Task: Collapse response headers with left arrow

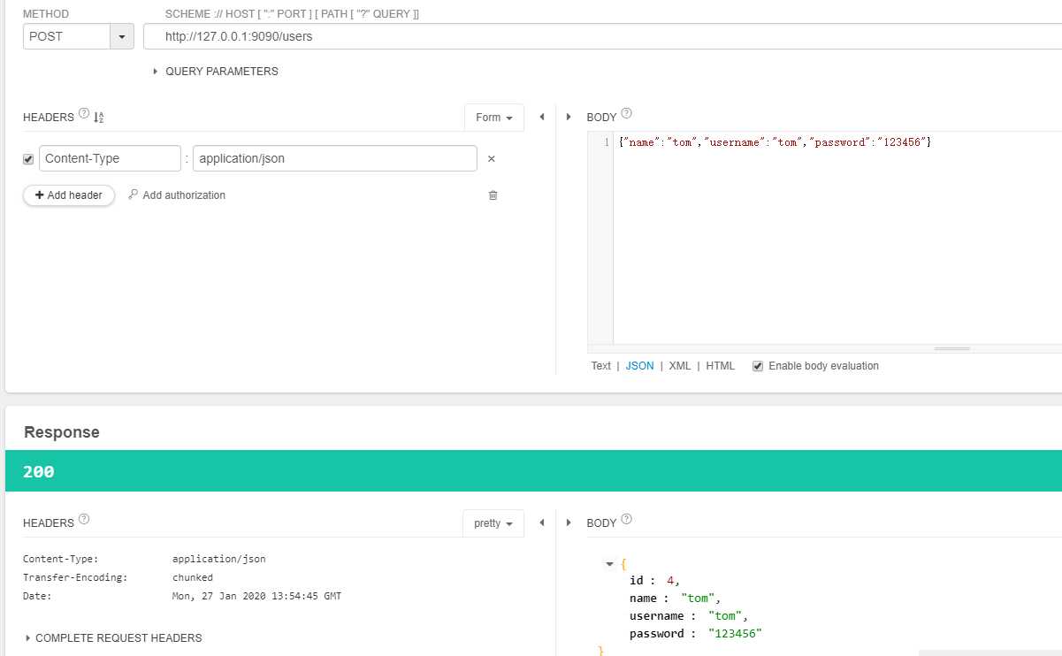Action: pos(541,523)
